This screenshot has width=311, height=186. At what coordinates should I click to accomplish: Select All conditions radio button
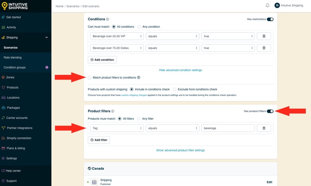click(x=114, y=27)
